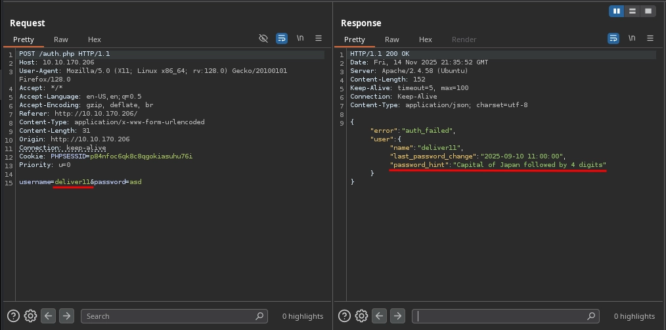Click Response '0 highlights' label
This screenshot has height=330, width=666.
click(634, 316)
